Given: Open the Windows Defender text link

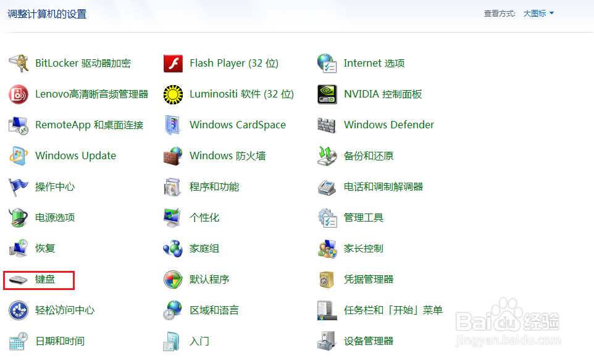Looking at the screenshot, I should (x=388, y=125).
